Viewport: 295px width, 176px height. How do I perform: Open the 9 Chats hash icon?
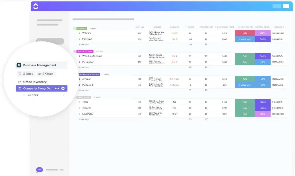39,74
